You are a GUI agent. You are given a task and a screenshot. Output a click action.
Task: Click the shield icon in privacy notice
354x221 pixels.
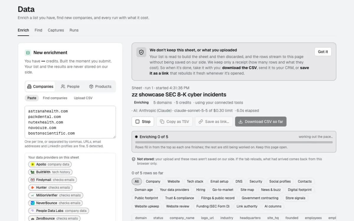coord(141,52)
